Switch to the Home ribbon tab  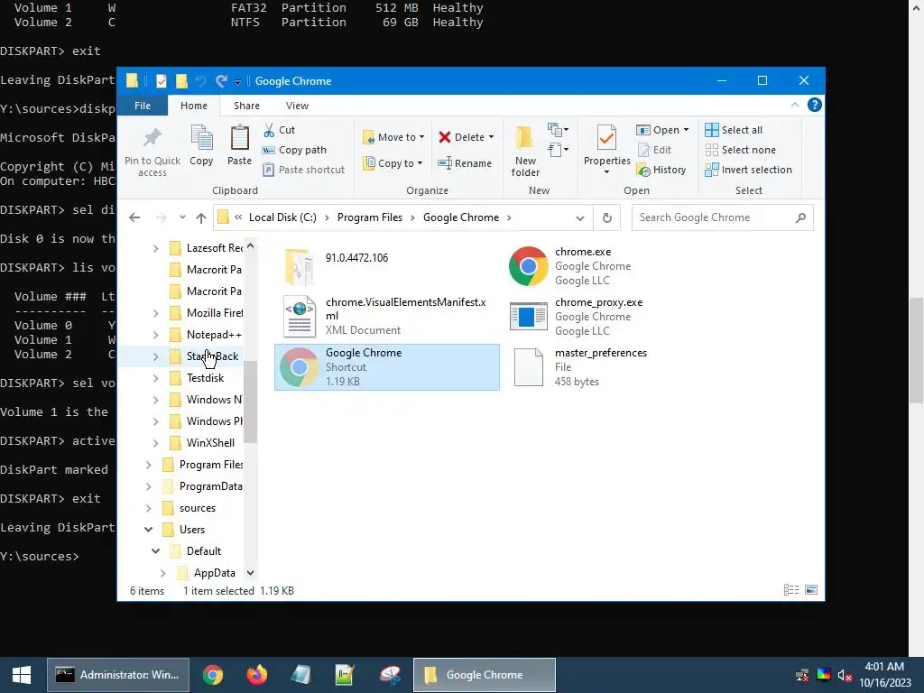194,106
